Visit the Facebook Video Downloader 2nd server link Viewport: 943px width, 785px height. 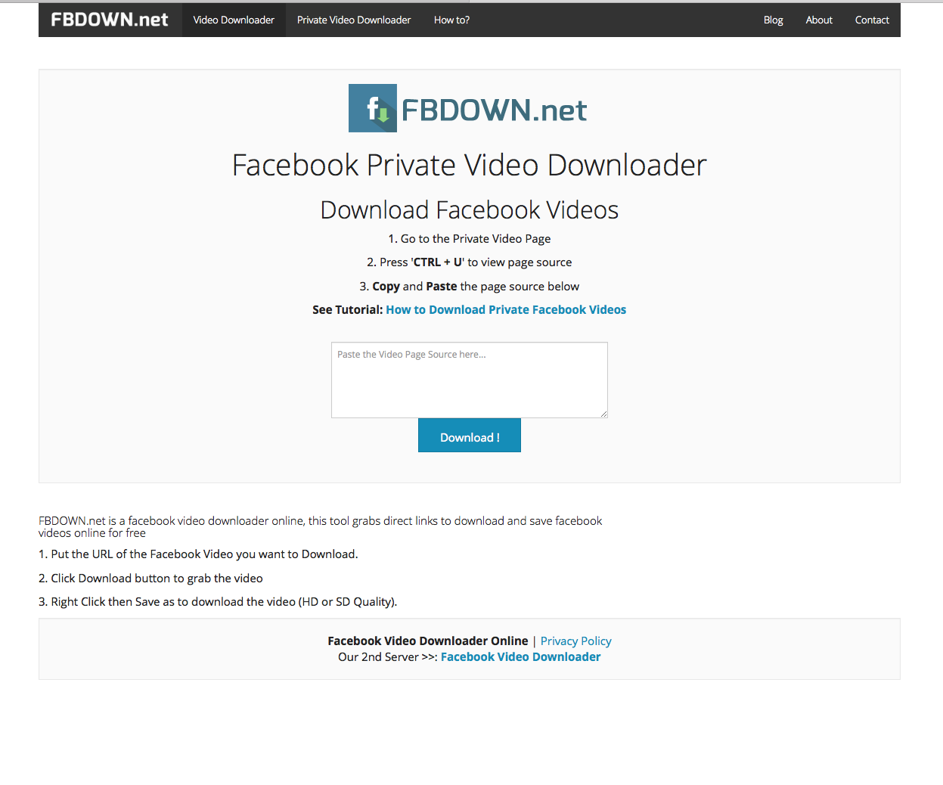[x=520, y=657]
